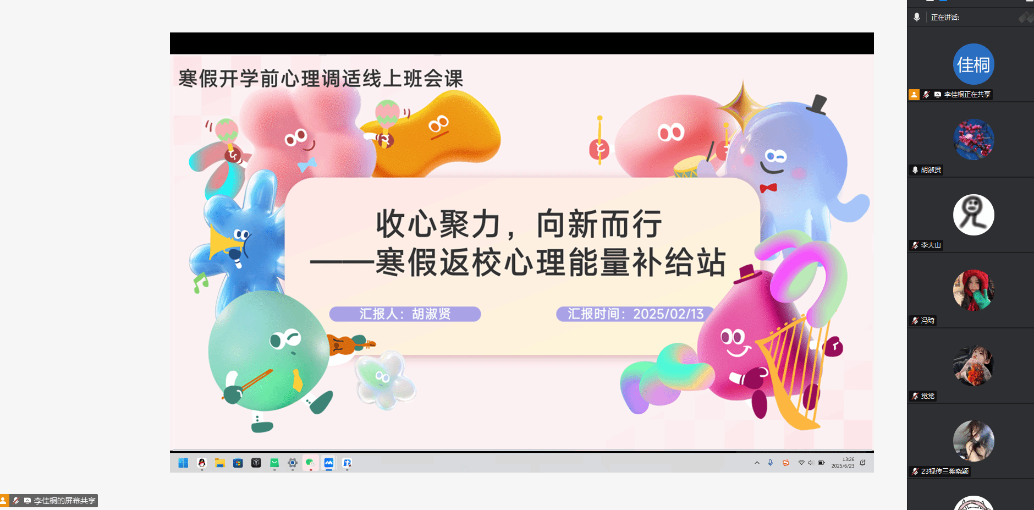1034x510 pixels.
Task: Click the orange host icon under 佳桐 avatar
Action: point(914,95)
